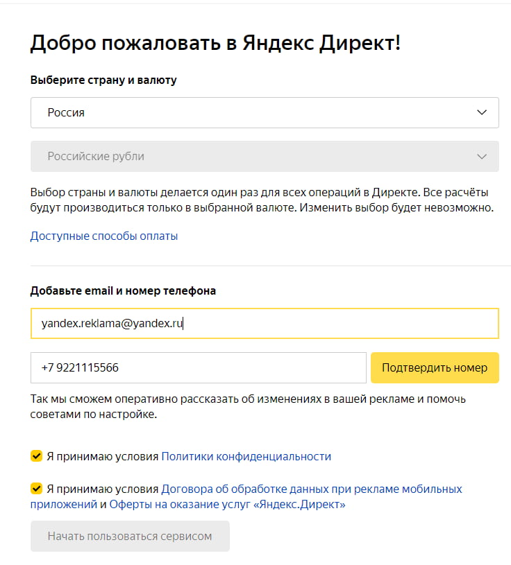Open the Политики конфиденциальности link

click(246, 456)
